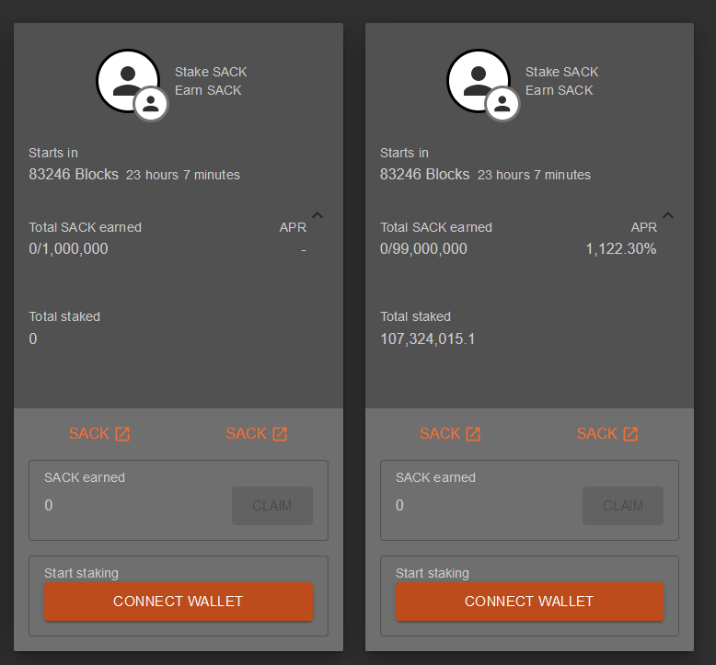Click CLAIM button in the 99,000,000 pool card

pos(623,506)
